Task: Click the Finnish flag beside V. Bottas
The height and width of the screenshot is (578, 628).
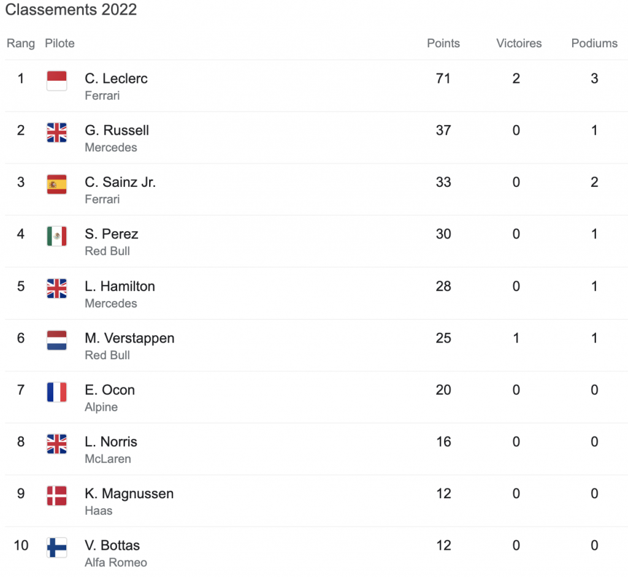Action: (57, 548)
